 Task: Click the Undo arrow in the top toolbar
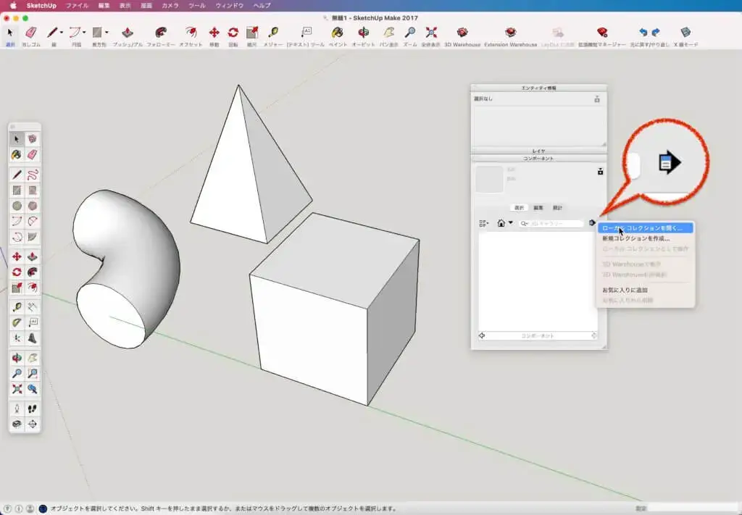point(643,32)
